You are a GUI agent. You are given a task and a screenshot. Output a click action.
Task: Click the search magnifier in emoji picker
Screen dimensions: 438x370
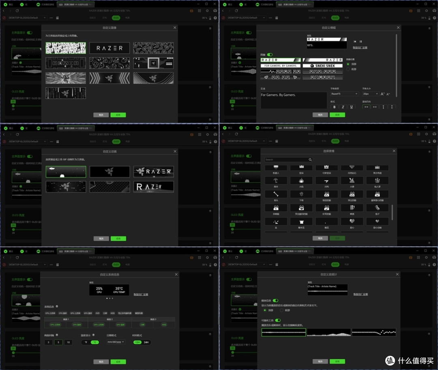tap(310, 160)
